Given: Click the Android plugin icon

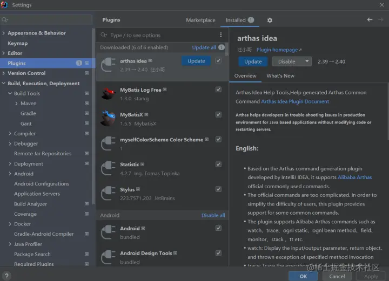Looking at the screenshot, I should 108,232.
